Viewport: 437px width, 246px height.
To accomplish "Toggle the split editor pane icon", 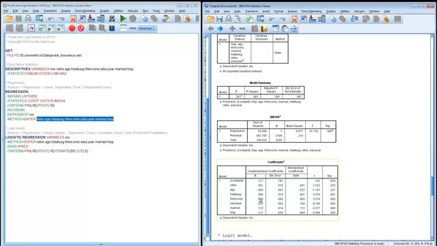I will [123, 28].
